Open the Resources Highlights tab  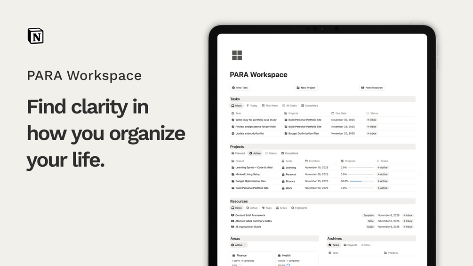click(299, 208)
